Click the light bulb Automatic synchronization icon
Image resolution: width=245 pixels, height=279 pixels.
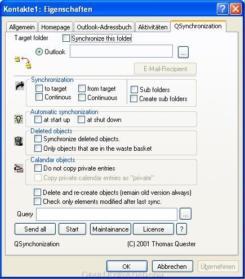[x=19, y=119]
